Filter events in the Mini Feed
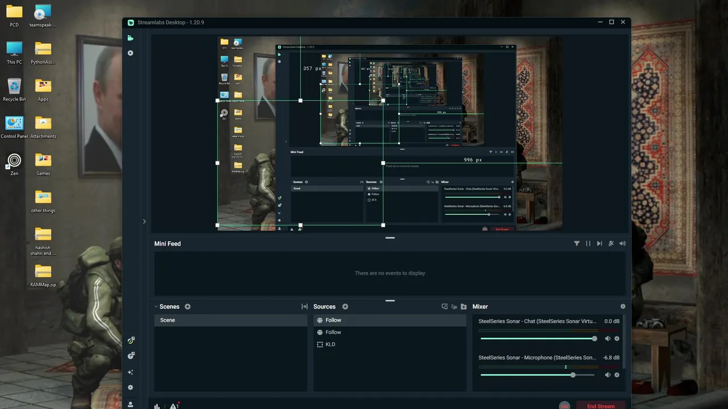 tap(577, 244)
